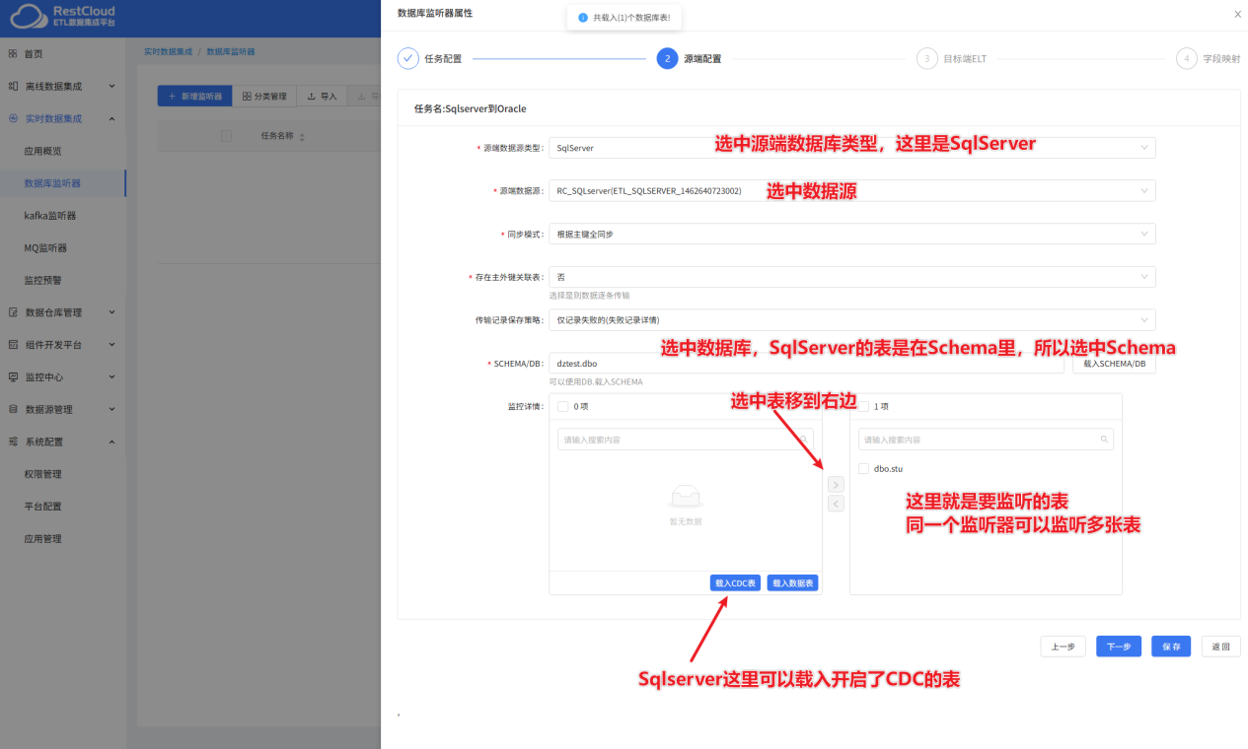1248x749 pixels.
Task: Click the 下一步 button
Action: [x=1118, y=647]
